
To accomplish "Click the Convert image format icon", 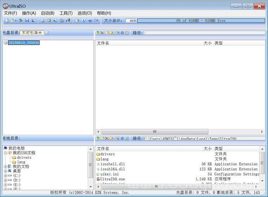I will click(x=49, y=21).
